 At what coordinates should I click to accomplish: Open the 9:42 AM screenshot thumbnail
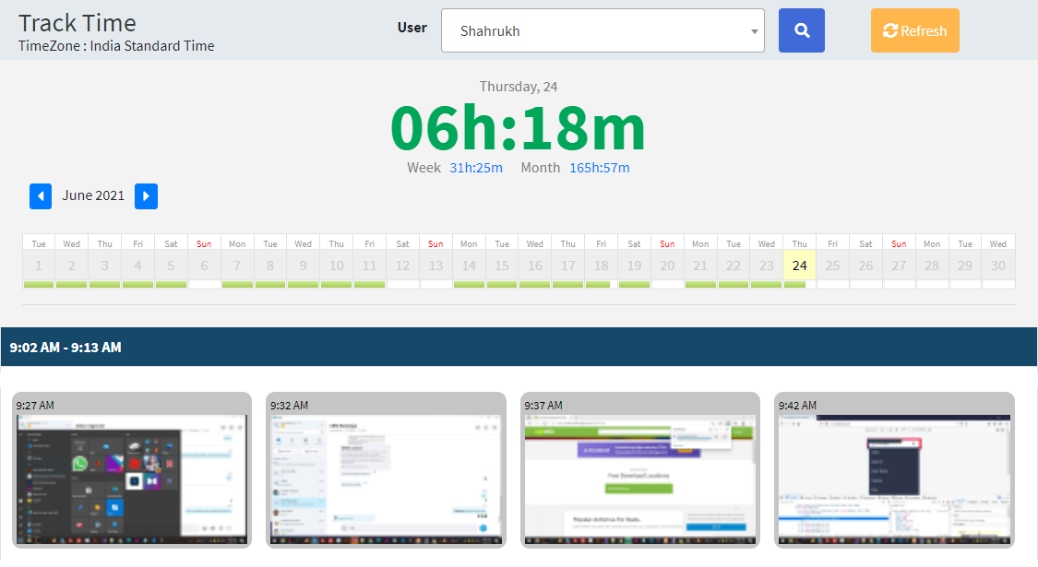(894, 478)
